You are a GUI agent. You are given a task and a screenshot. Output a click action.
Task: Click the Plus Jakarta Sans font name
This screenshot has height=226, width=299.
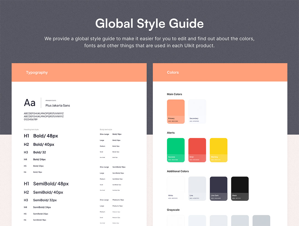coord(58,106)
